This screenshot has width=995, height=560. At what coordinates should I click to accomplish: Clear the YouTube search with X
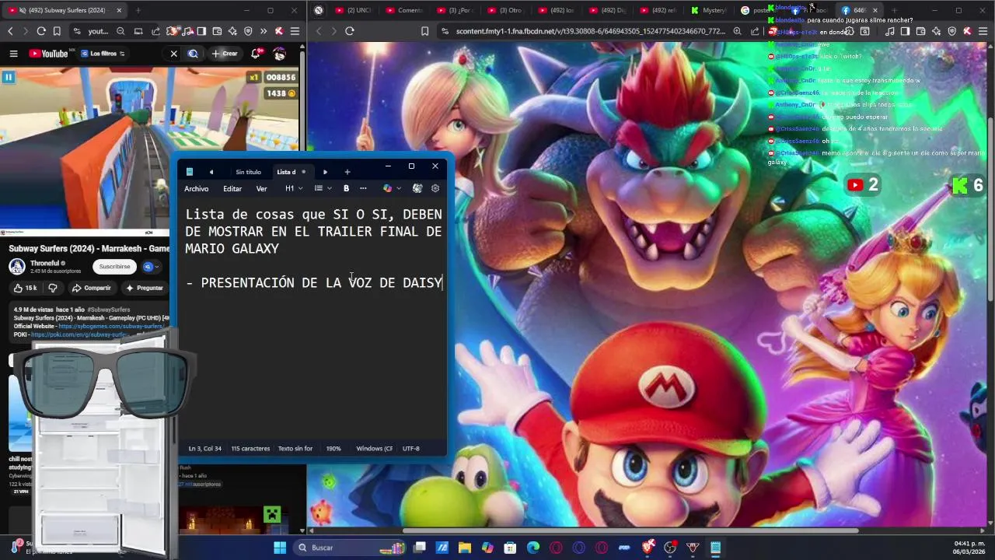pyautogui.click(x=173, y=54)
